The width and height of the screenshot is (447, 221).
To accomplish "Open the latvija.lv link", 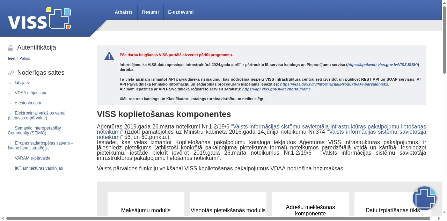I will 22,83.
